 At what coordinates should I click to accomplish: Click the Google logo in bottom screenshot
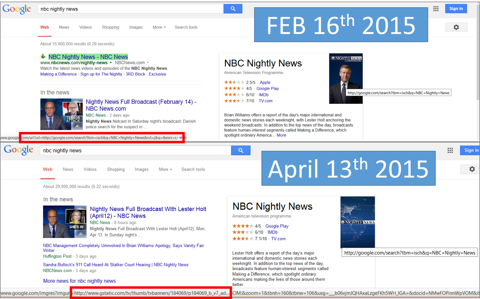point(18,150)
